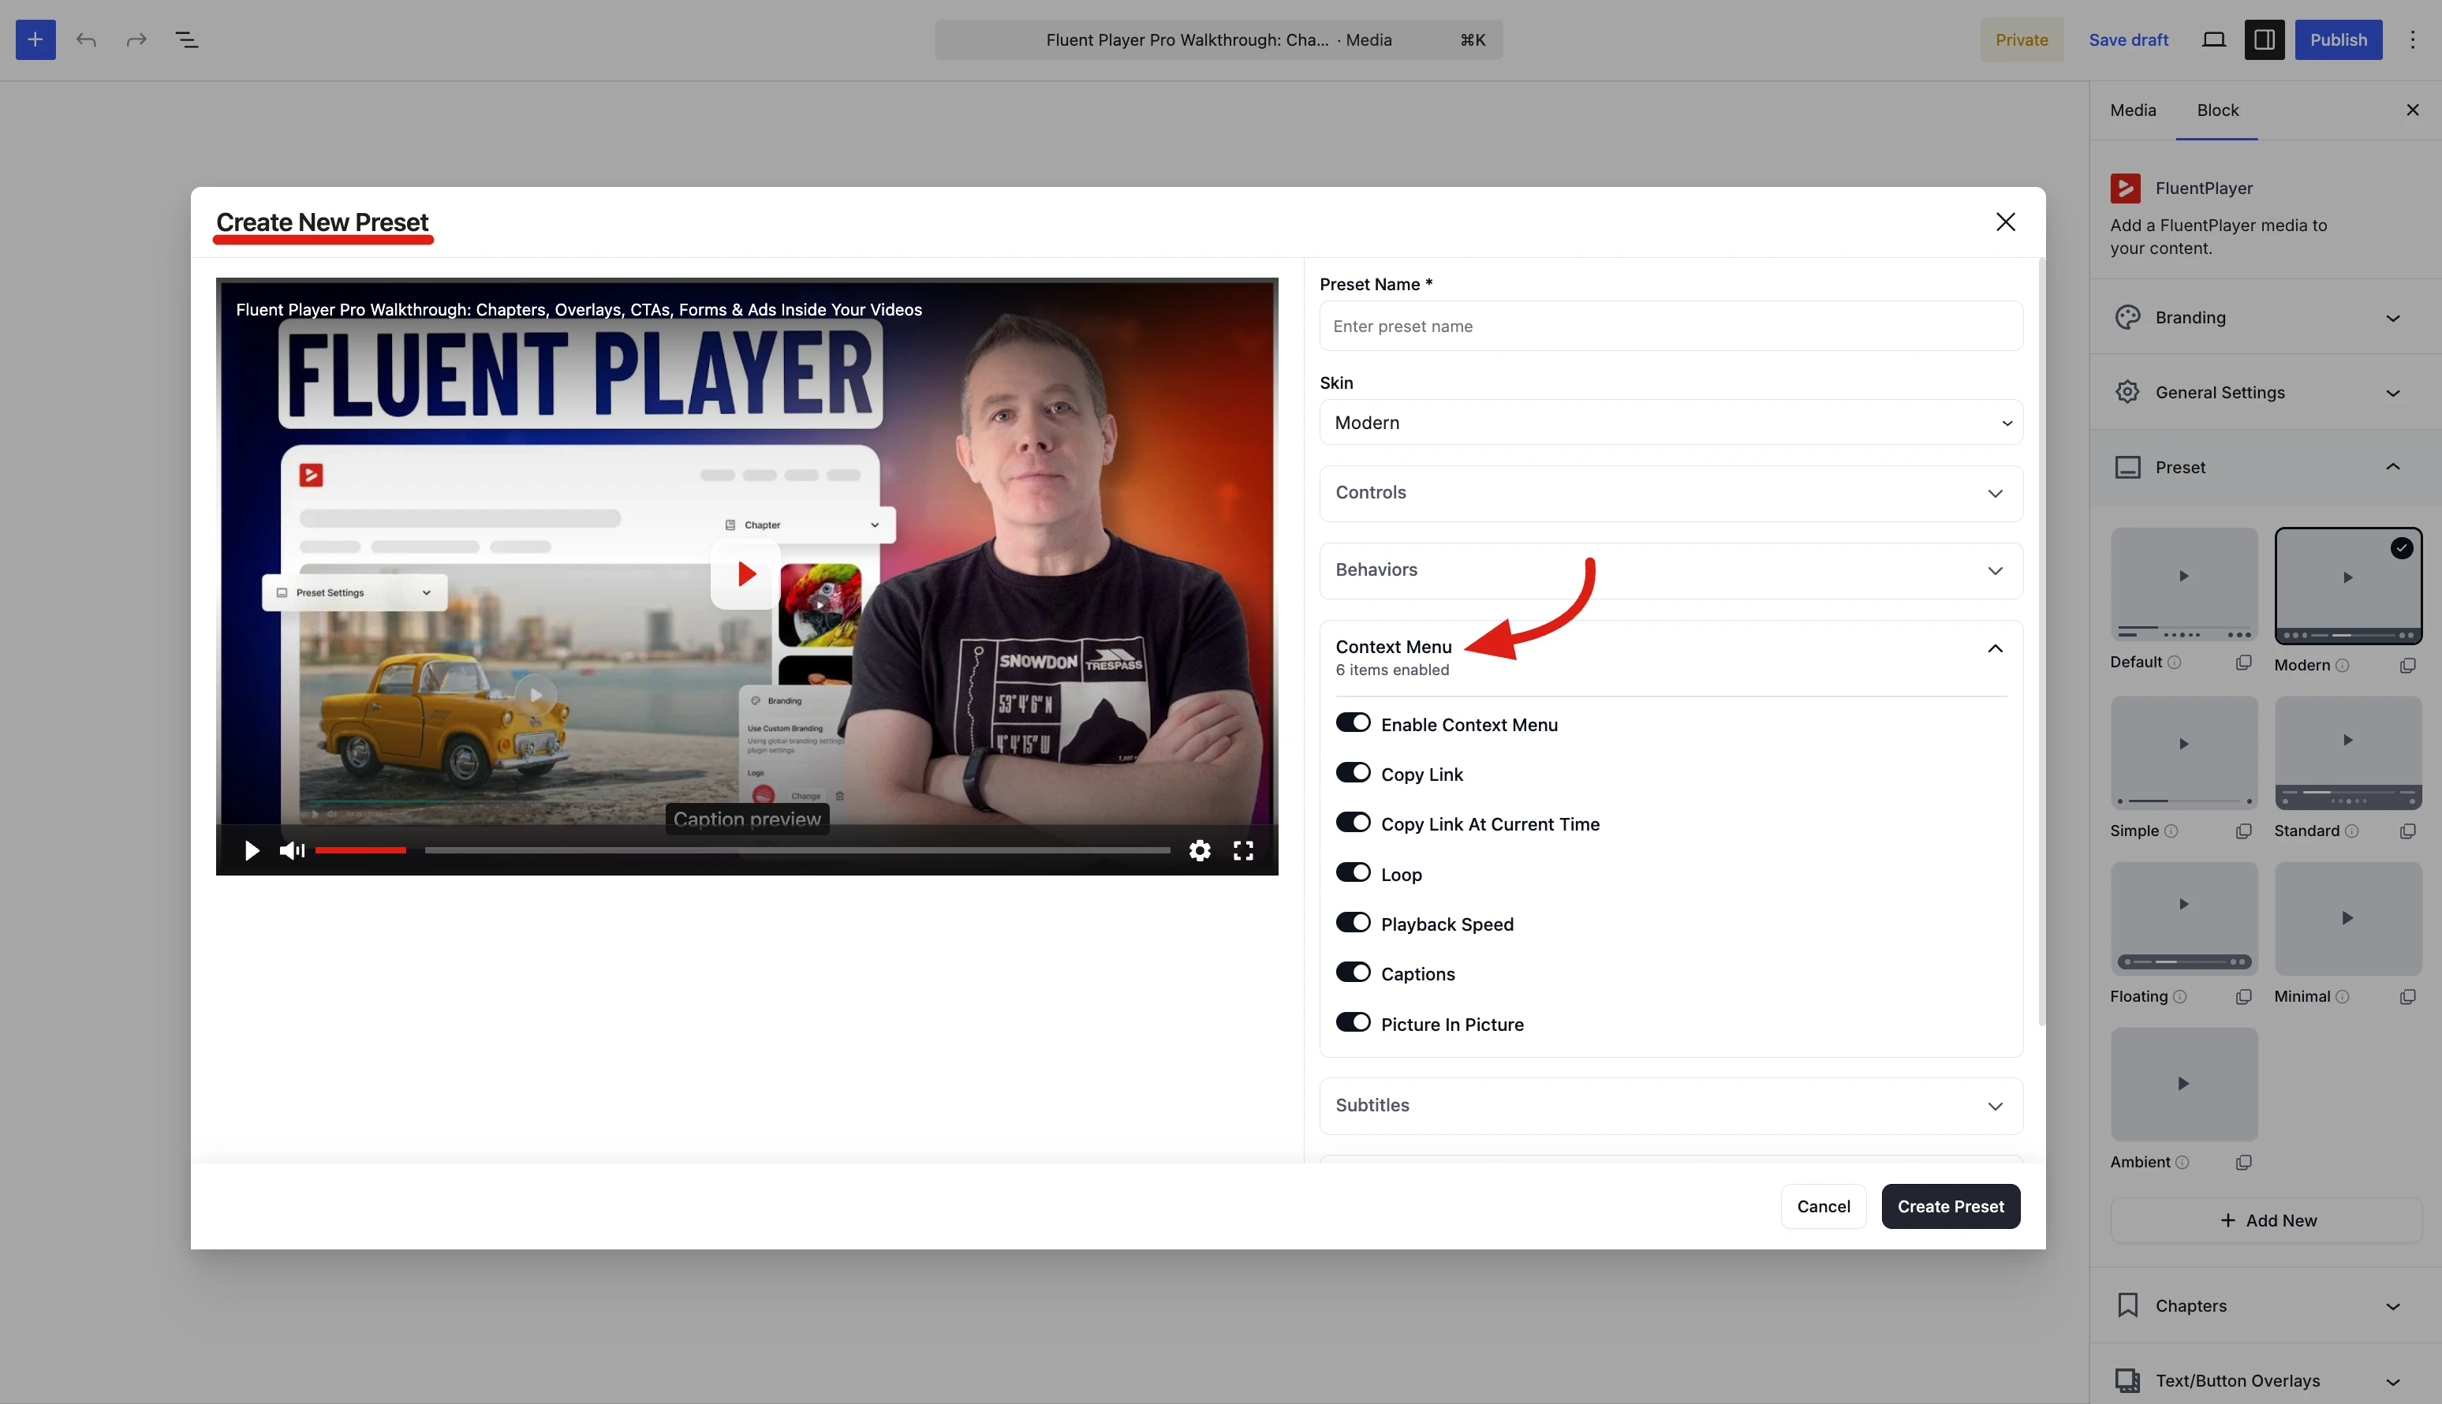This screenshot has width=2442, height=1404.
Task: Expand the Behaviors section
Action: tap(1671, 570)
